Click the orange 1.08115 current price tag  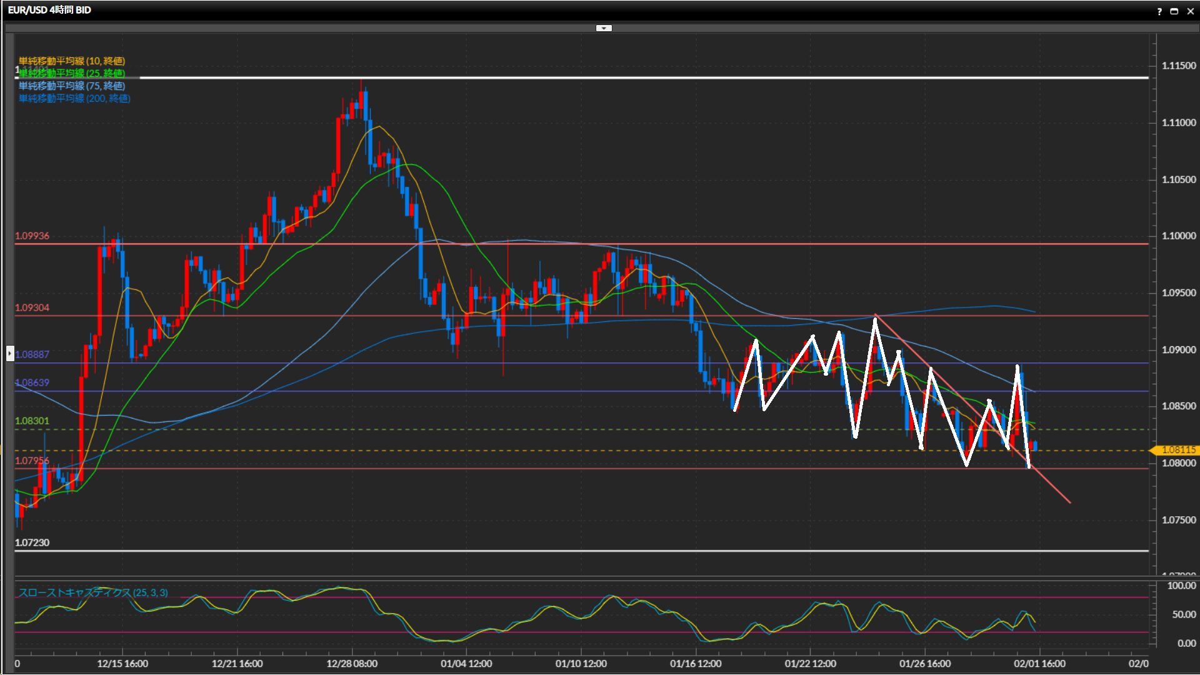point(1177,450)
